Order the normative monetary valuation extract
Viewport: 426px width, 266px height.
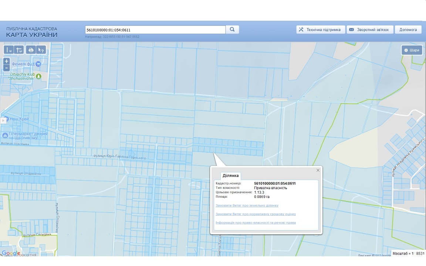pos(256,214)
